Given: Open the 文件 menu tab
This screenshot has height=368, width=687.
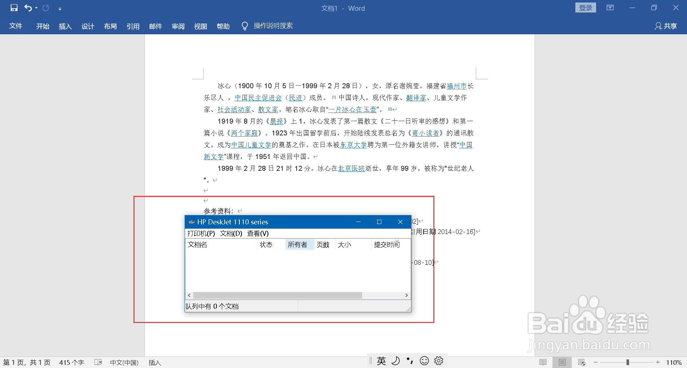Looking at the screenshot, I should (x=16, y=26).
